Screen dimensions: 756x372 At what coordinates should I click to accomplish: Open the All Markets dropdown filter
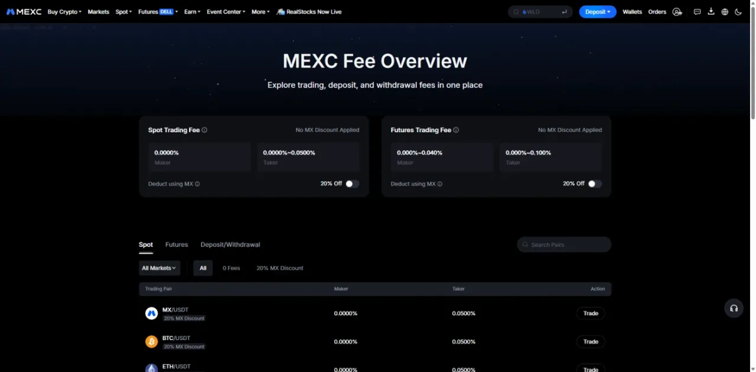click(x=159, y=268)
